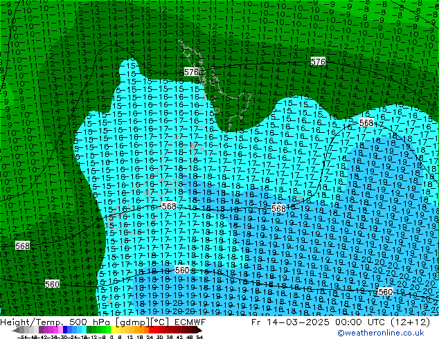Click the 576 contour label beside the island outline

point(192,72)
